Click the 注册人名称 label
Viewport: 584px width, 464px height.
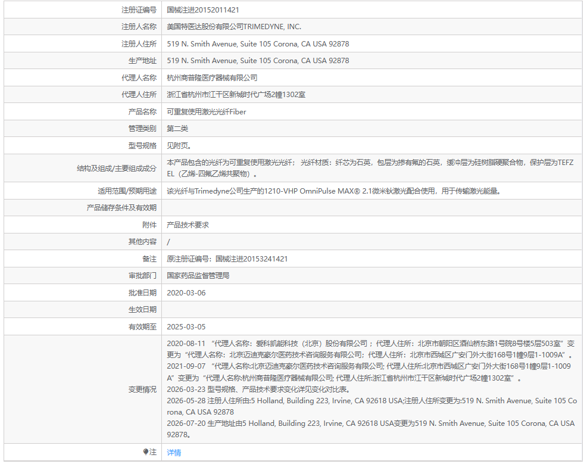tap(139, 27)
